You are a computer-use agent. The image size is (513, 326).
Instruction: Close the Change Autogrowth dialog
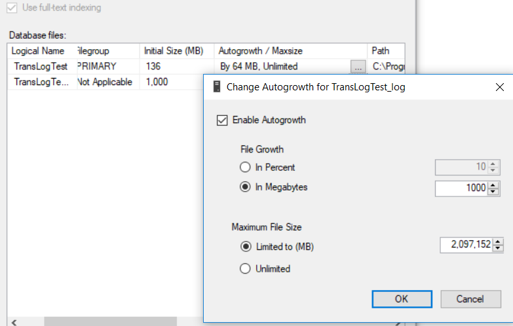(x=500, y=86)
